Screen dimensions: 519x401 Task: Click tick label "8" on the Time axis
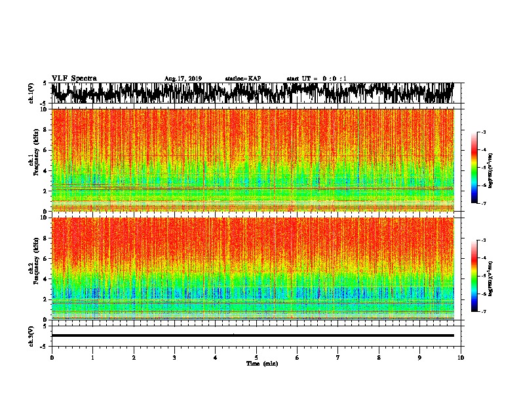click(x=379, y=358)
